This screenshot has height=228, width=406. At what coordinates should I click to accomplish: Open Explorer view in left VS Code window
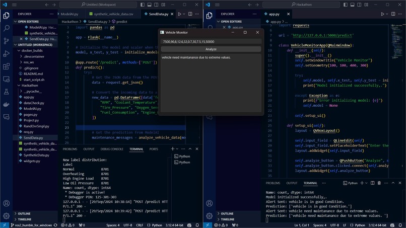pyautogui.click(x=6, y=16)
